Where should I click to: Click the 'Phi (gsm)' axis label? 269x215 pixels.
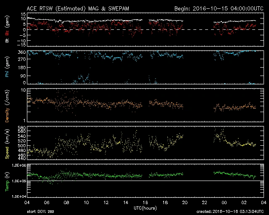coord(7,67)
